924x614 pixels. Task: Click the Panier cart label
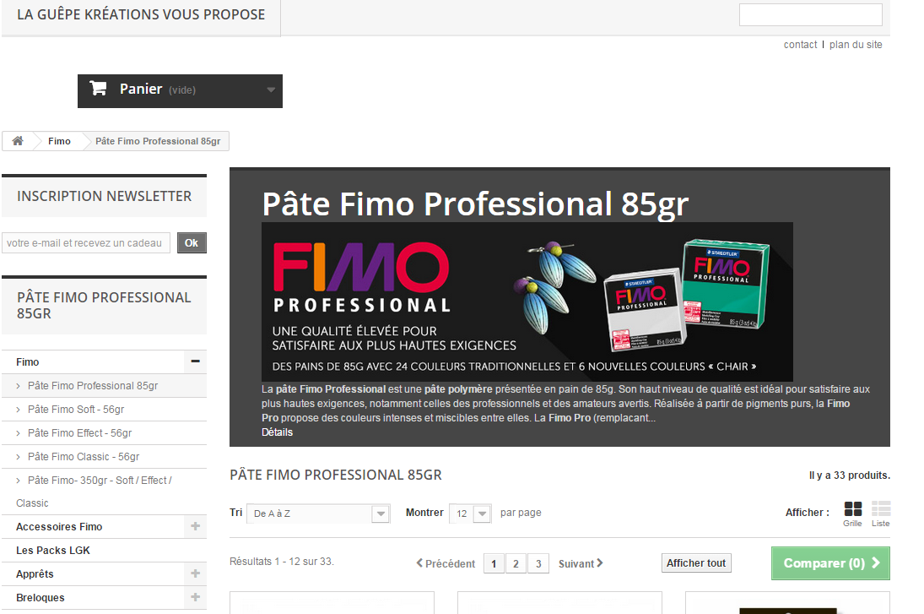pyautogui.click(x=141, y=89)
